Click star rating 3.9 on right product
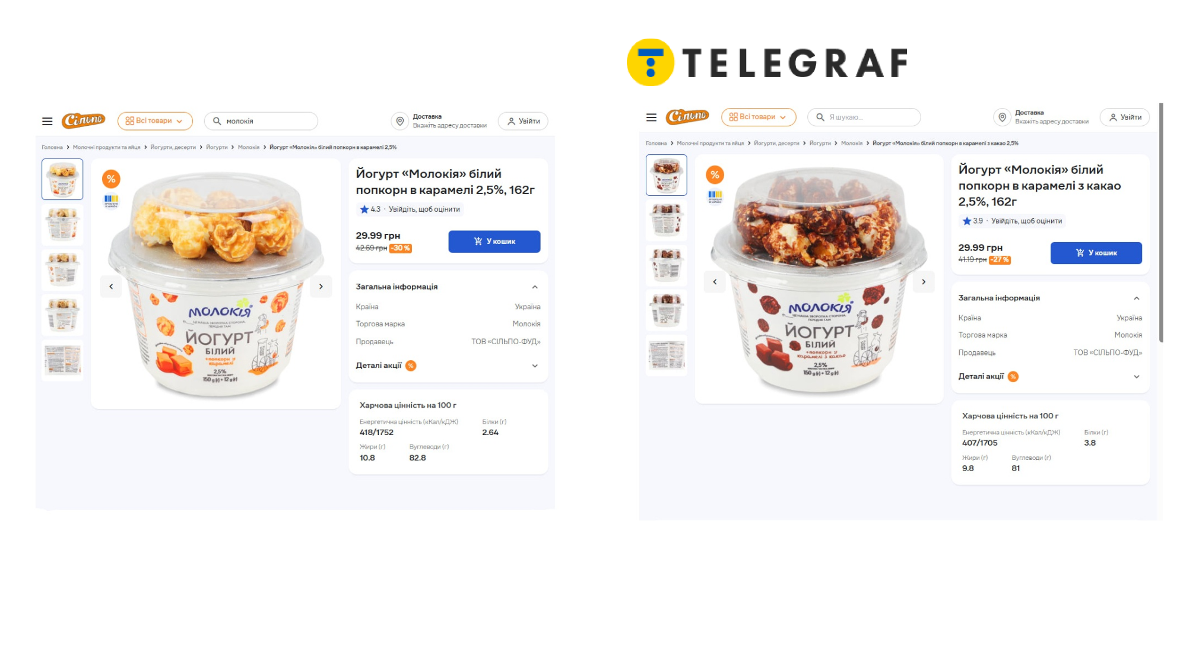The width and height of the screenshot is (1199, 670). click(x=973, y=221)
